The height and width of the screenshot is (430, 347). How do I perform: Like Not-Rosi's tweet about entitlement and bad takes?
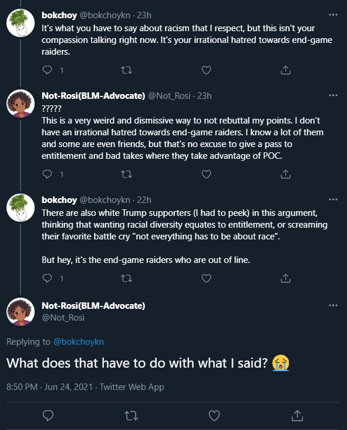pyautogui.click(x=206, y=174)
